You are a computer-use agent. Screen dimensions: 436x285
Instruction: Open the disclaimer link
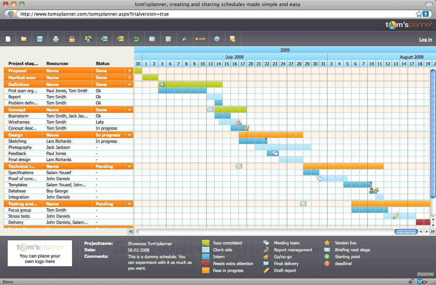pyautogui.click(x=425, y=274)
